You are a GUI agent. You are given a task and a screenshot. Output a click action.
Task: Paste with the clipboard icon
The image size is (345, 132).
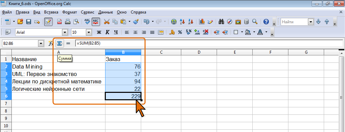pyautogui.click(x=123, y=22)
